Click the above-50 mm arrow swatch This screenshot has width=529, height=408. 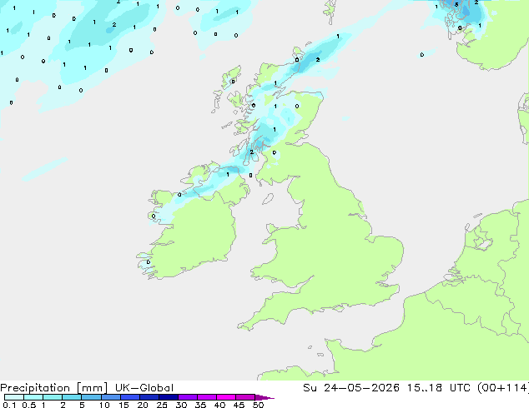264,397
